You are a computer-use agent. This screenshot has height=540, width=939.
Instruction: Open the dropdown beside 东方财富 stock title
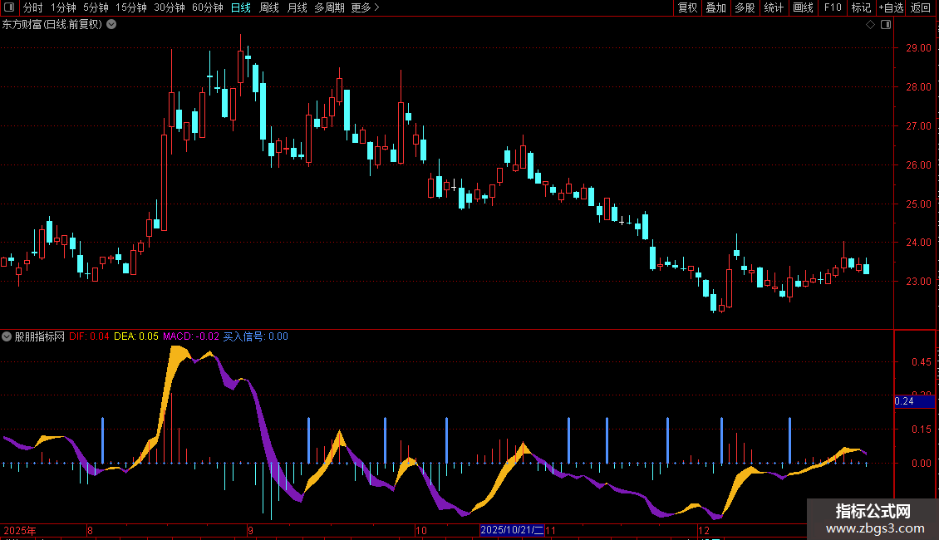(x=111, y=25)
